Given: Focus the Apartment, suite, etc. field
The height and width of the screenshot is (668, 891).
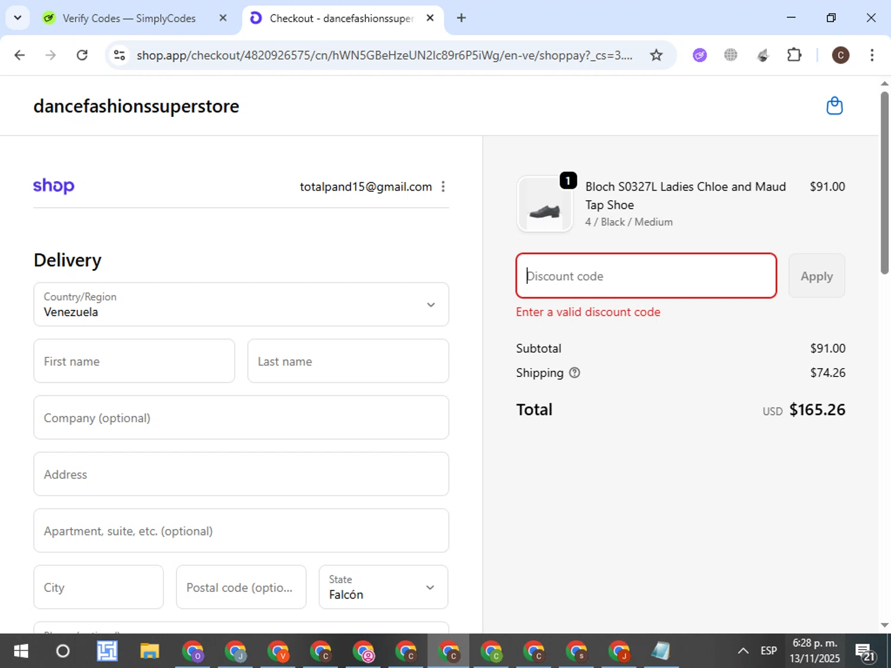Looking at the screenshot, I should pyautogui.click(x=241, y=530).
